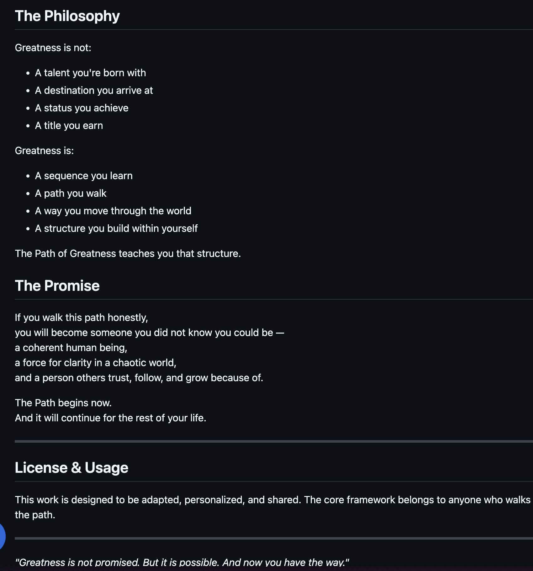Click the "The Promise" heading
Image resolution: width=533 pixels, height=571 pixels.
point(57,286)
